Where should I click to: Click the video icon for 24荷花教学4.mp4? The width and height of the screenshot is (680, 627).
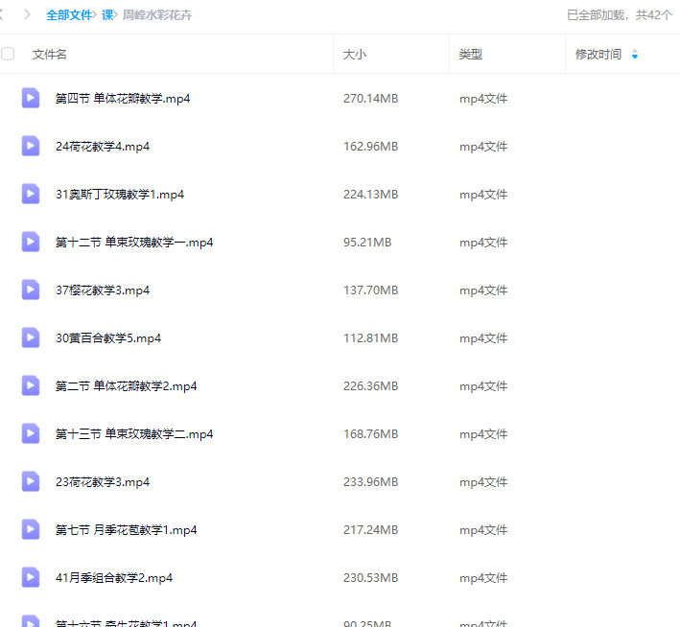[31, 146]
